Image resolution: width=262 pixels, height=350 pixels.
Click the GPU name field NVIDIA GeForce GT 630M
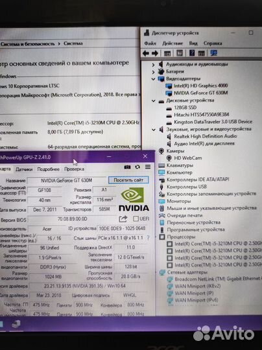click(66, 180)
